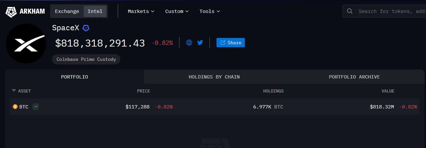Open the PORTFOLIO ARCHIVE tab

(x=354, y=77)
